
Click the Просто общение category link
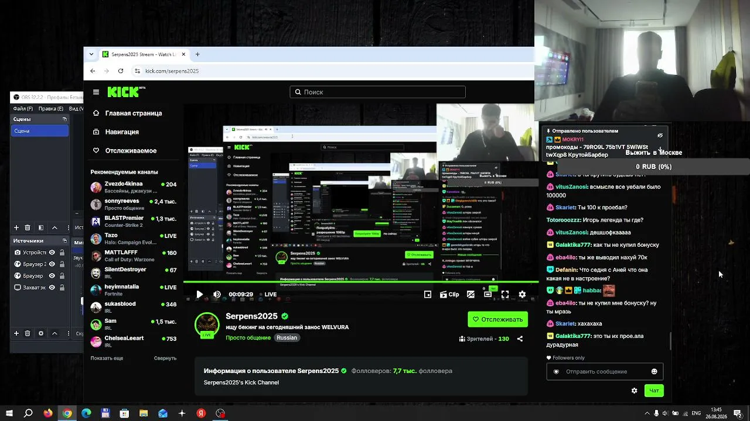click(248, 338)
